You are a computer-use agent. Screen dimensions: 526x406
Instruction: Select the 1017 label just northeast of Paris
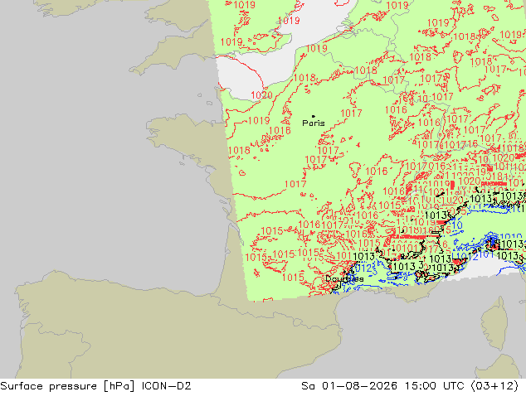pos(351,114)
